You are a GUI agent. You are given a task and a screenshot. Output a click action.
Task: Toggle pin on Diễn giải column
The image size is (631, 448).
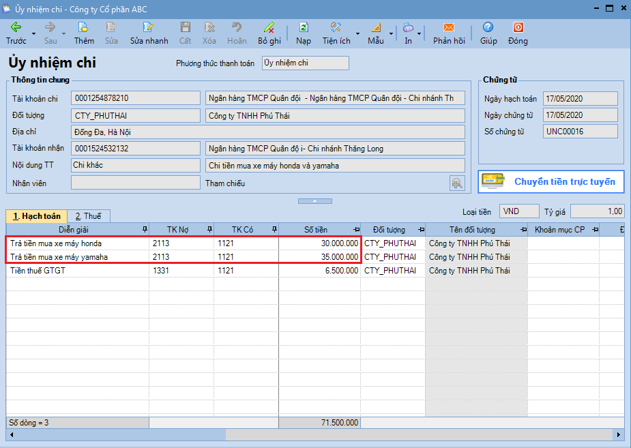[145, 230]
